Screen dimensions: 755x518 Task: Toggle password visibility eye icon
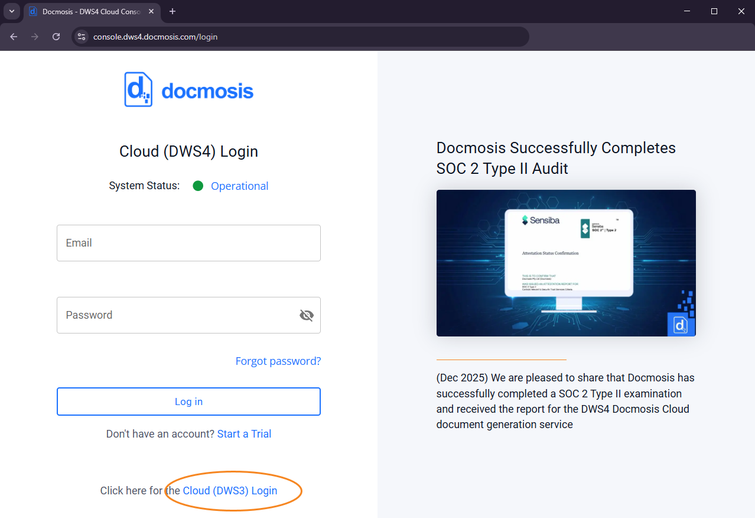pos(306,315)
